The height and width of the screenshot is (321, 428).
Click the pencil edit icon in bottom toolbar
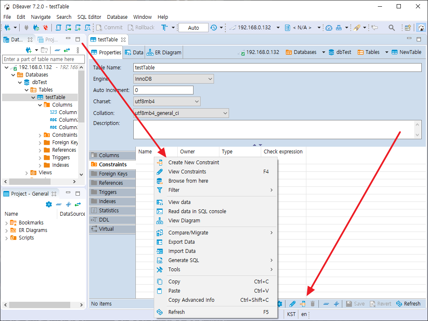tap(293, 304)
